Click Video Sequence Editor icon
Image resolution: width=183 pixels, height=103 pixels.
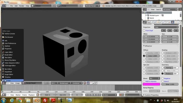(3, 63)
